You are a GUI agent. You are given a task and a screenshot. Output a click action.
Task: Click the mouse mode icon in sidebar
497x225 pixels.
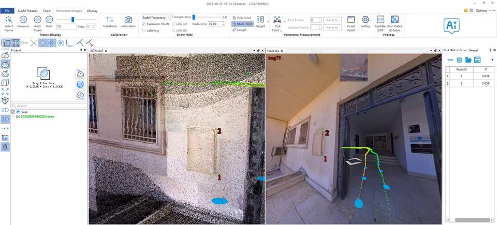coord(5,147)
